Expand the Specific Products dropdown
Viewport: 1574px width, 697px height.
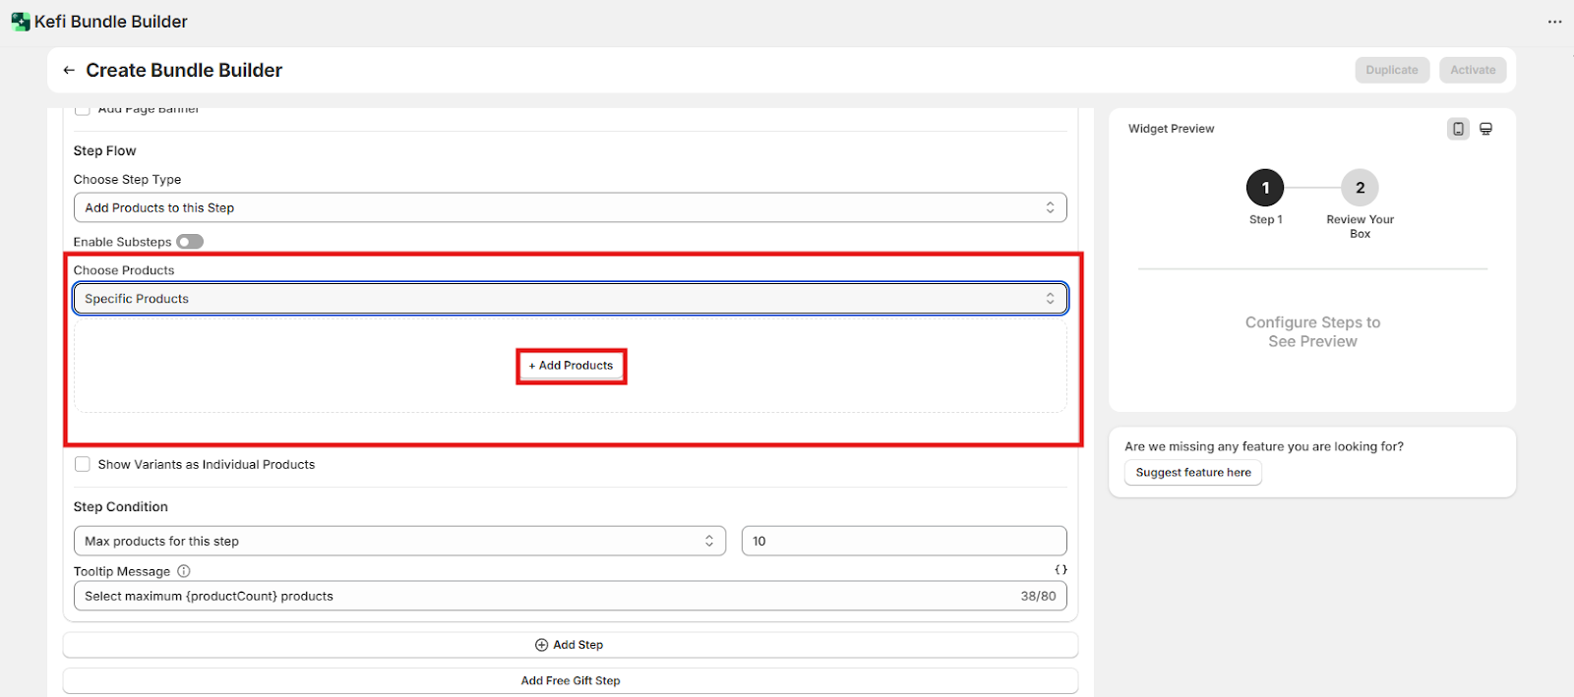[570, 299]
